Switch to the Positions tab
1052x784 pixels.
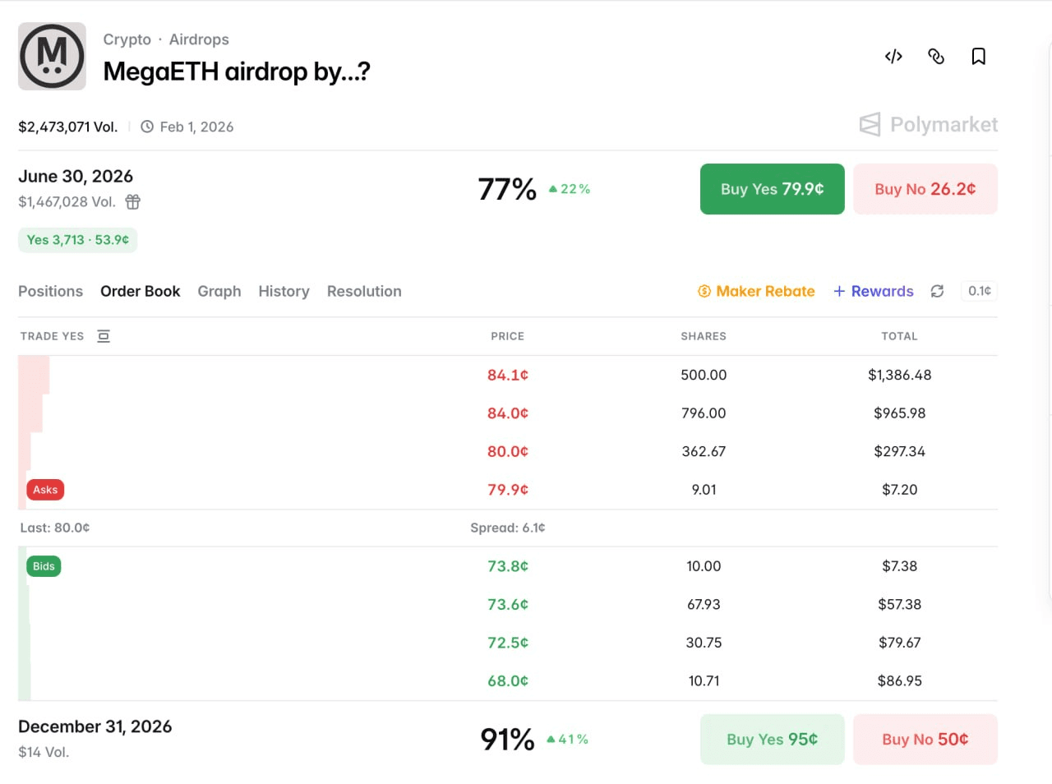(x=50, y=291)
